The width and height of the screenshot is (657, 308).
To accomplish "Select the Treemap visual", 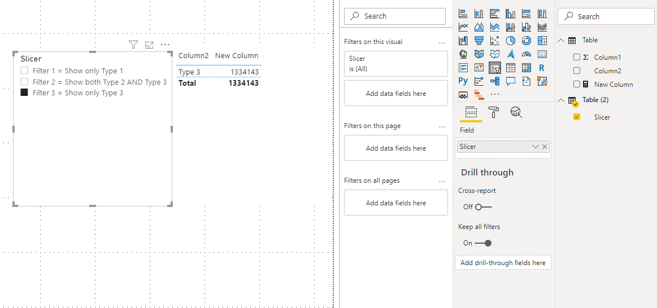I will coord(542,41).
